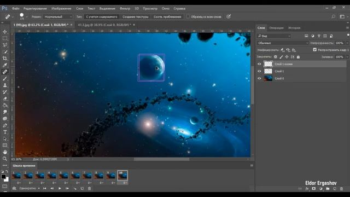Open the fill (Заливка) dropdown arrow
Image resolution: width=350 pixels, height=197 pixels.
click(347, 57)
